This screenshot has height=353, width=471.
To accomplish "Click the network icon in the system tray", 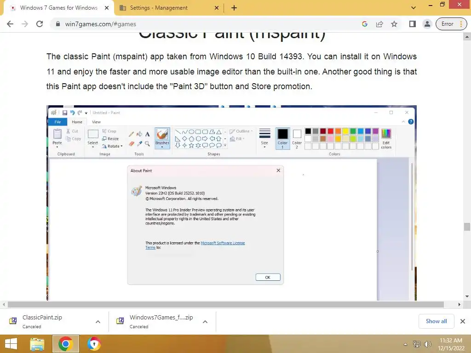I will pos(417,344).
